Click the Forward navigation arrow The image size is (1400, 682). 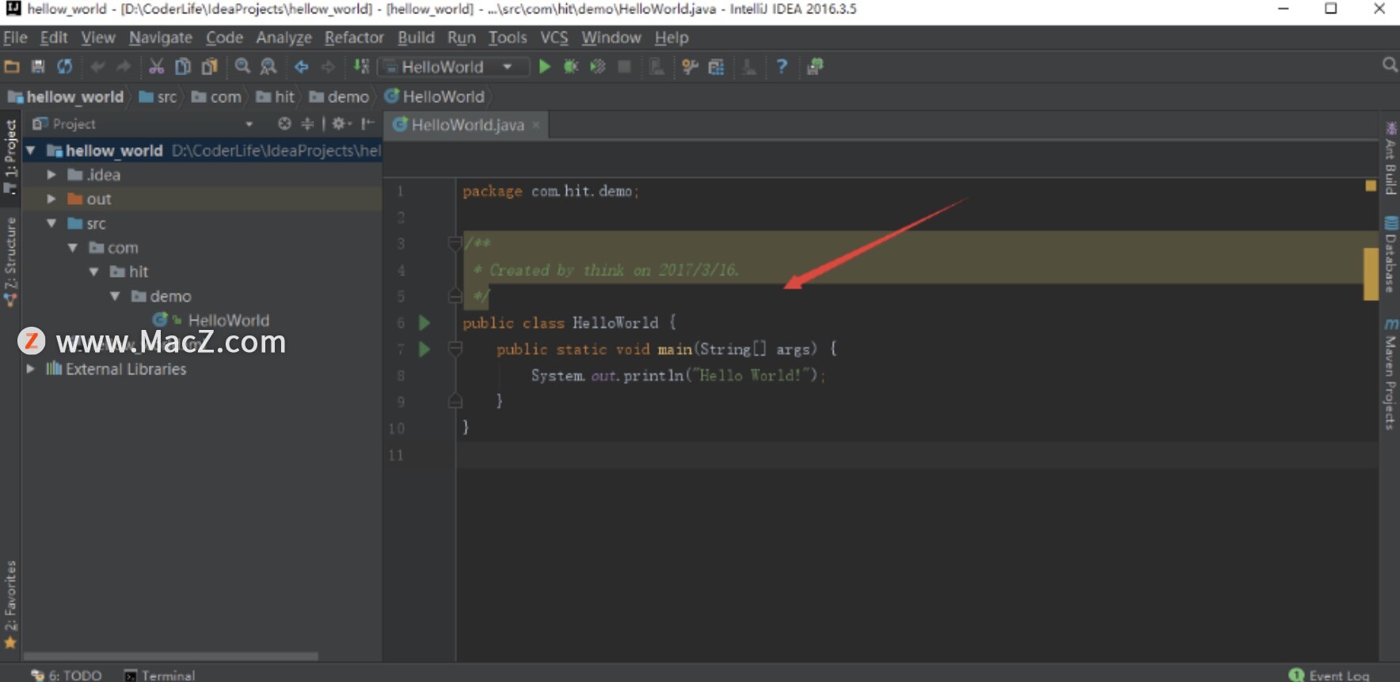coord(328,66)
